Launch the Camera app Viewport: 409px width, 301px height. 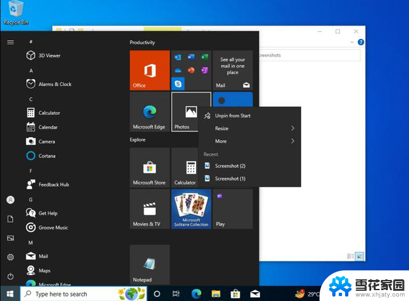tap(41, 142)
